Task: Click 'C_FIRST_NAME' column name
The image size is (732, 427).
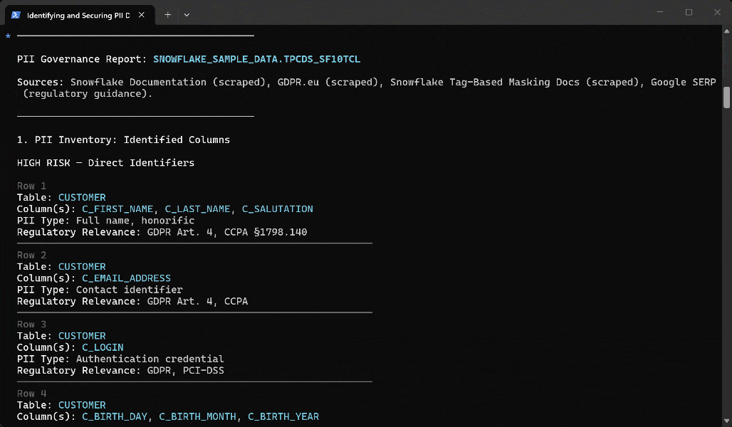Action: (117, 209)
